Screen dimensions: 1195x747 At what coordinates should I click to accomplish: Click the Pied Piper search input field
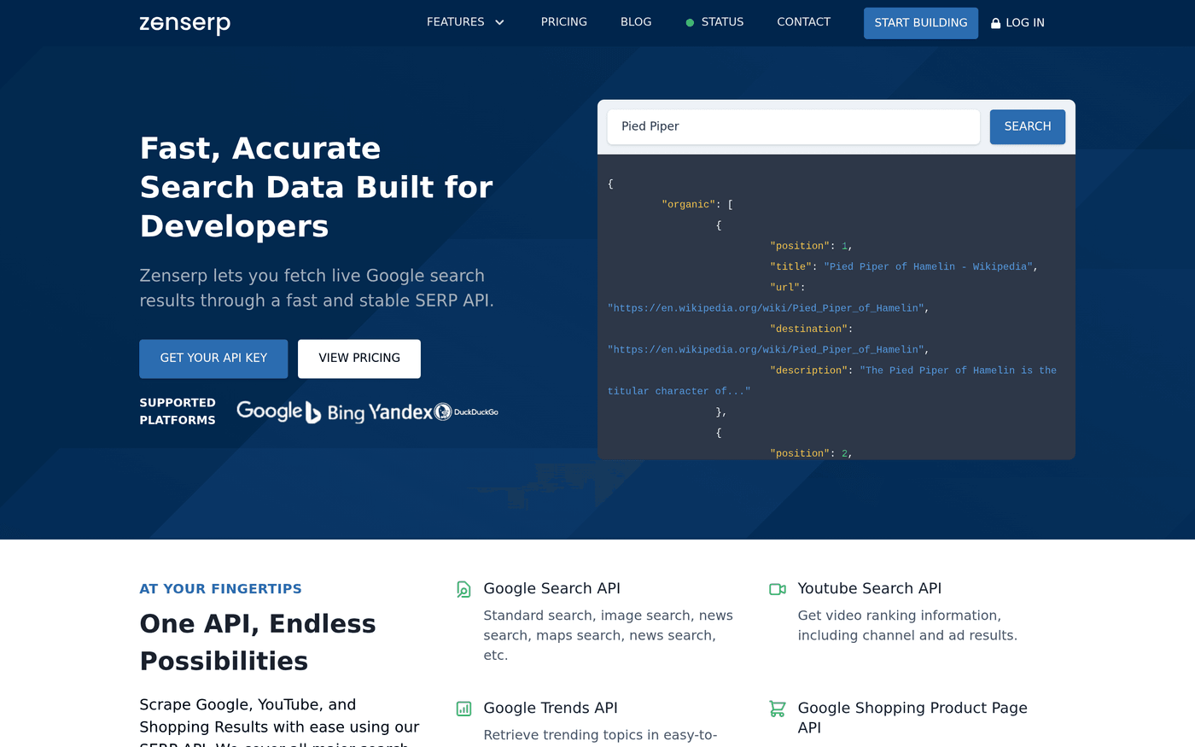tap(794, 126)
